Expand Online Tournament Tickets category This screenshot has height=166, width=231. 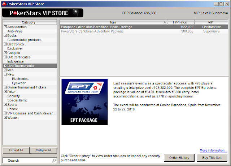[5, 87]
